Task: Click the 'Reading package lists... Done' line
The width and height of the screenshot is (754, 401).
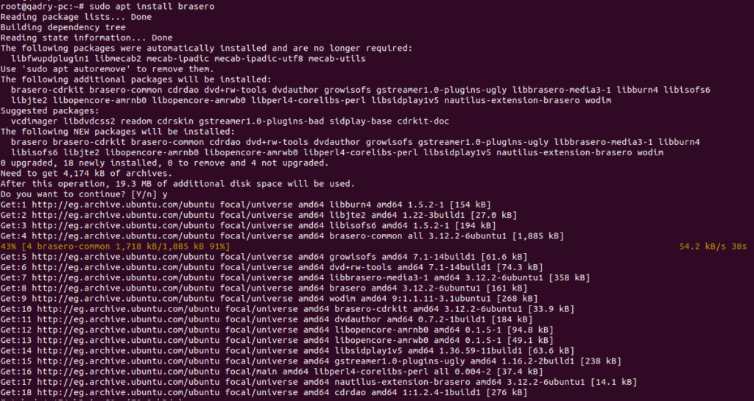Action: 76,17
